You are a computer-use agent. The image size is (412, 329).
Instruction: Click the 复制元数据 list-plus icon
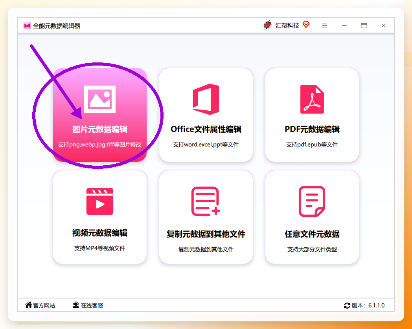pos(206,201)
